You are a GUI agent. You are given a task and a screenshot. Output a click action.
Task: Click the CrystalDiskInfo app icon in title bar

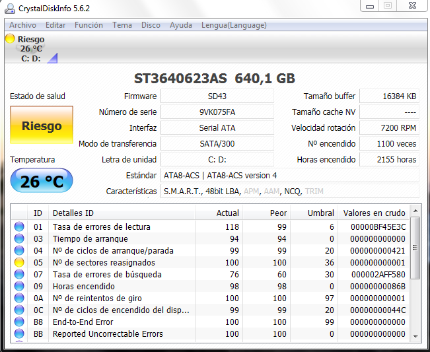pyautogui.click(x=10, y=9)
